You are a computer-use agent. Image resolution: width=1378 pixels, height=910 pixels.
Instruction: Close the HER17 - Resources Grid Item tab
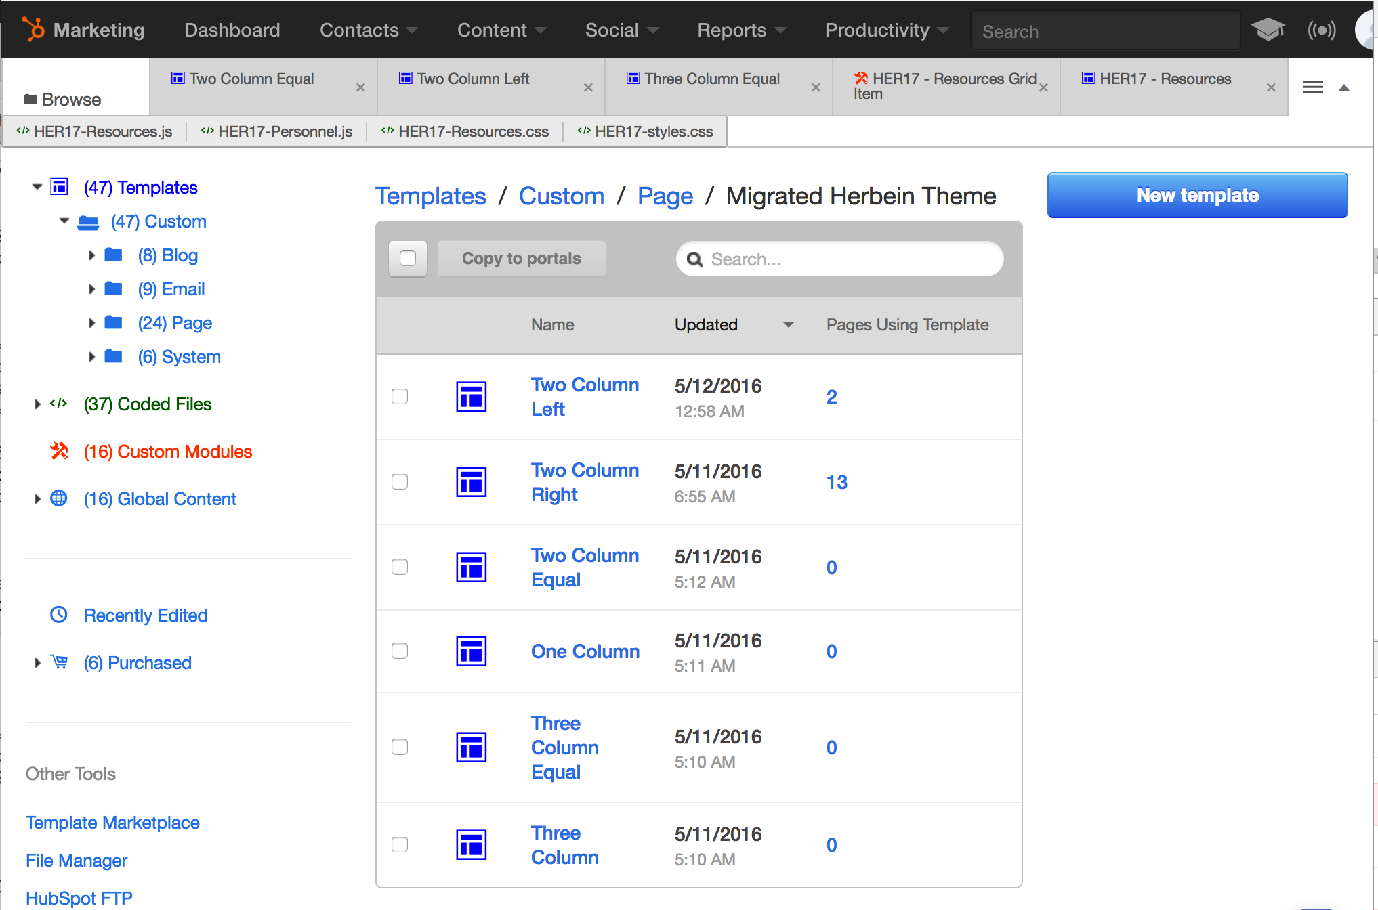point(1043,87)
